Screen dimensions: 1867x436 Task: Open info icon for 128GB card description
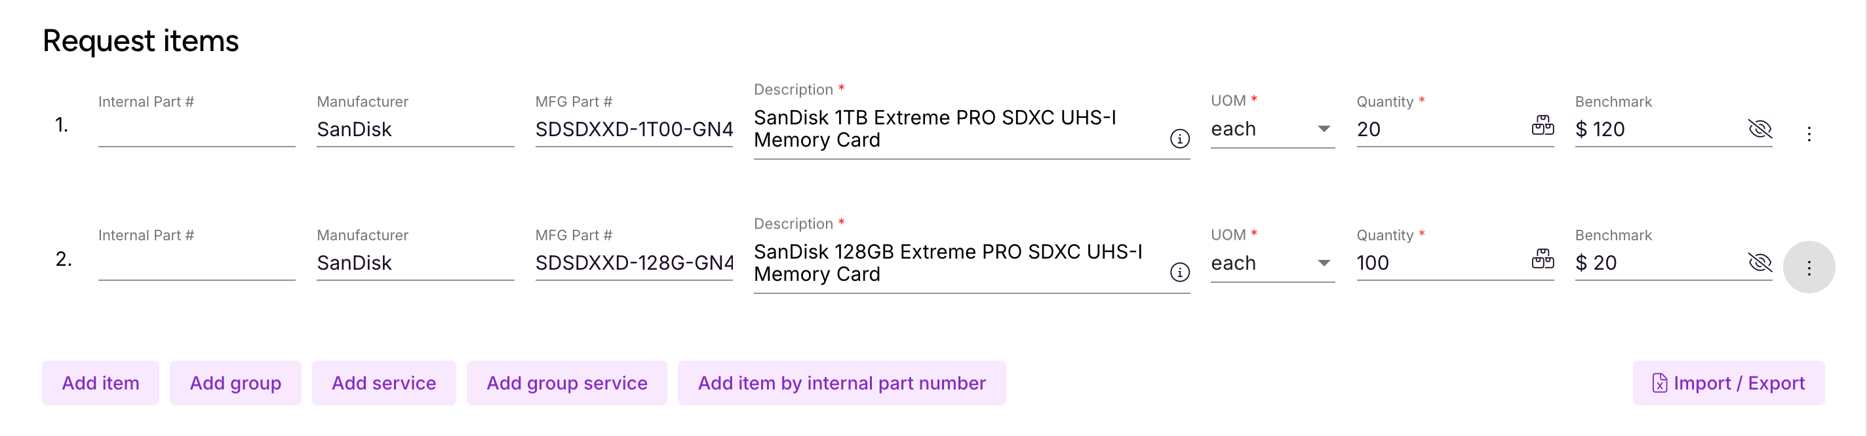tap(1179, 272)
